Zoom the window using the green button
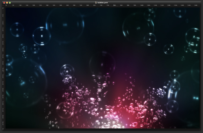This screenshot has width=203, height=133. pyautogui.click(x=10, y=2)
